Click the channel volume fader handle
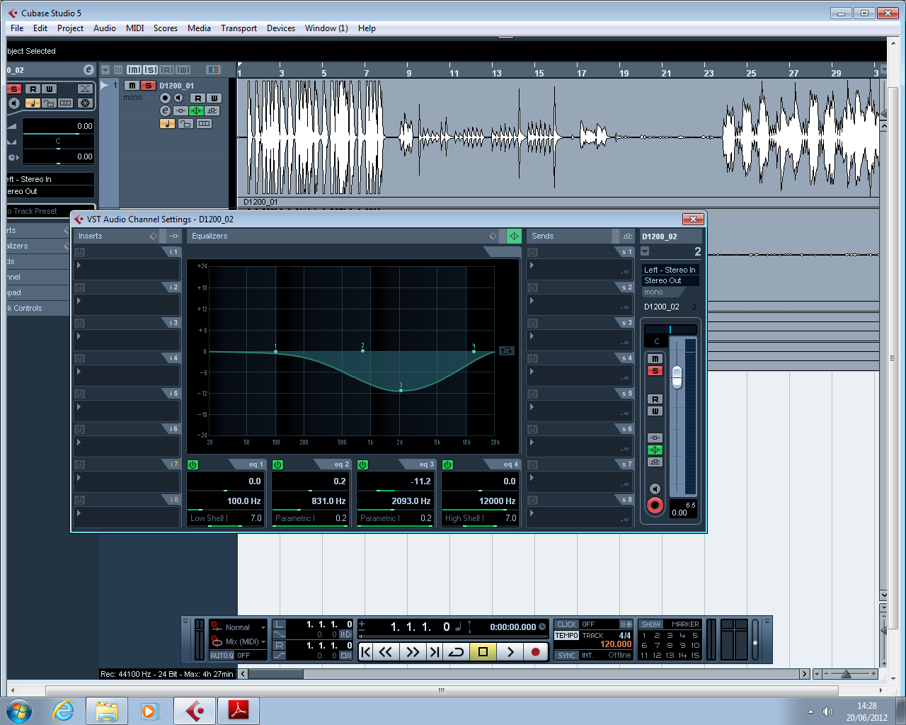The width and height of the screenshot is (906, 725). pyautogui.click(x=677, y=376)
